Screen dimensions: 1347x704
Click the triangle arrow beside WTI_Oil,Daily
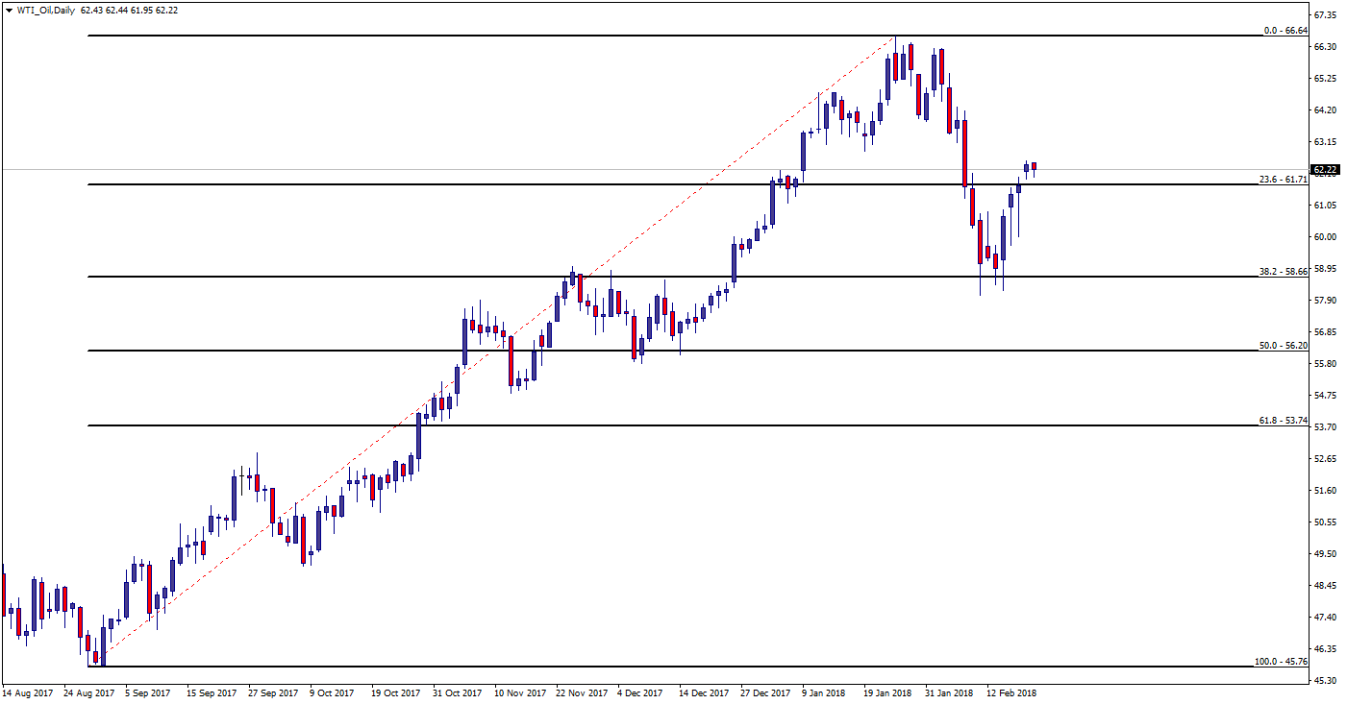(9, 10)
